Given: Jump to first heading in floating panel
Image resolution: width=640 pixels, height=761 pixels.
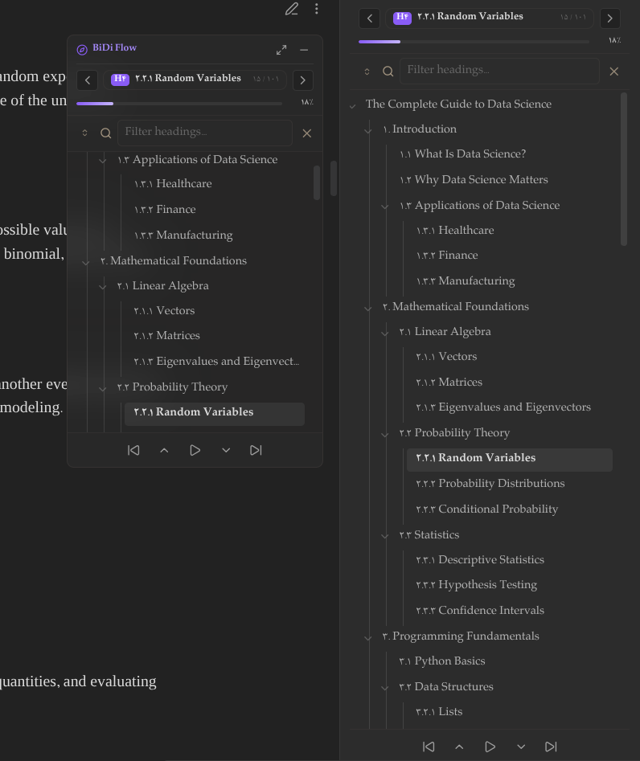Looking at the screenshot, I should (x=133, y=450).
